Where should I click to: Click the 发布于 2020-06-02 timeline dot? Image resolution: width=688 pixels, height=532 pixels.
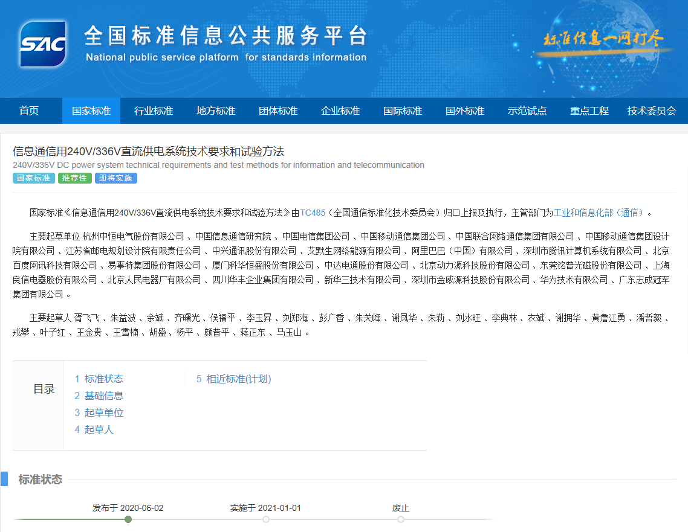click(x=128, y=519)
